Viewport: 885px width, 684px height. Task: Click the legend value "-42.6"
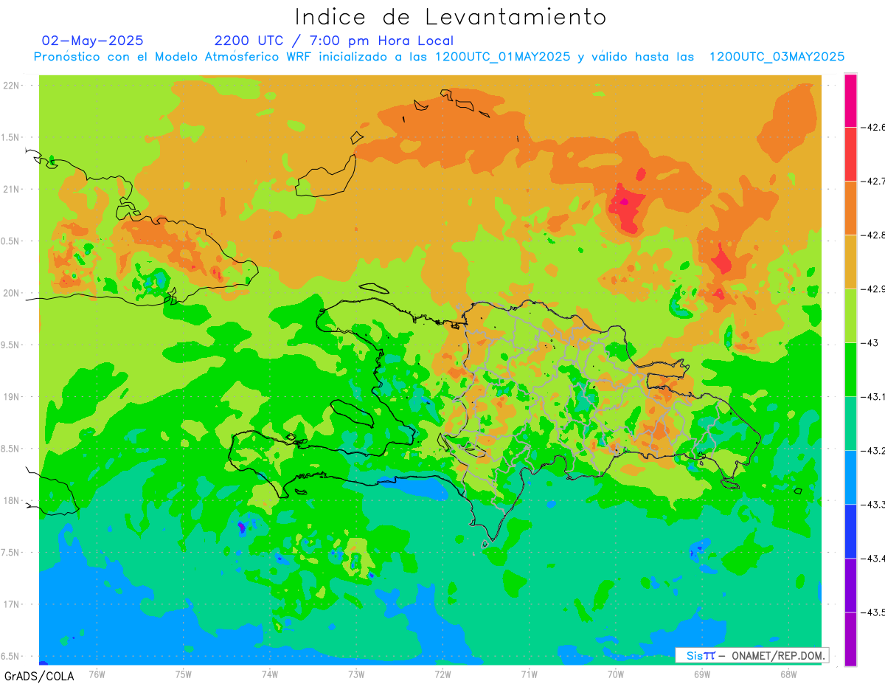(873, 127)
